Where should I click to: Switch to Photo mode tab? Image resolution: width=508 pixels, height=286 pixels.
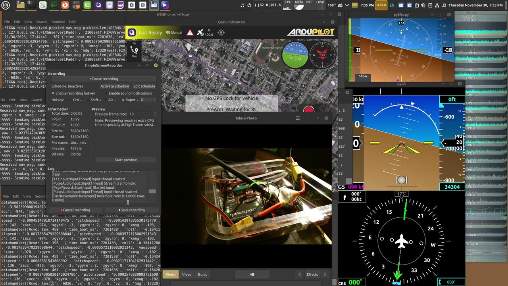pyautogui.click(x=171, y=274)
